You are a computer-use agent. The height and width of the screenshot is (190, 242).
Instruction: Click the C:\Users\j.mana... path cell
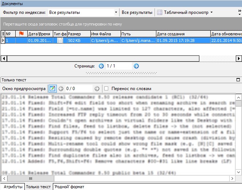point(138,40)
